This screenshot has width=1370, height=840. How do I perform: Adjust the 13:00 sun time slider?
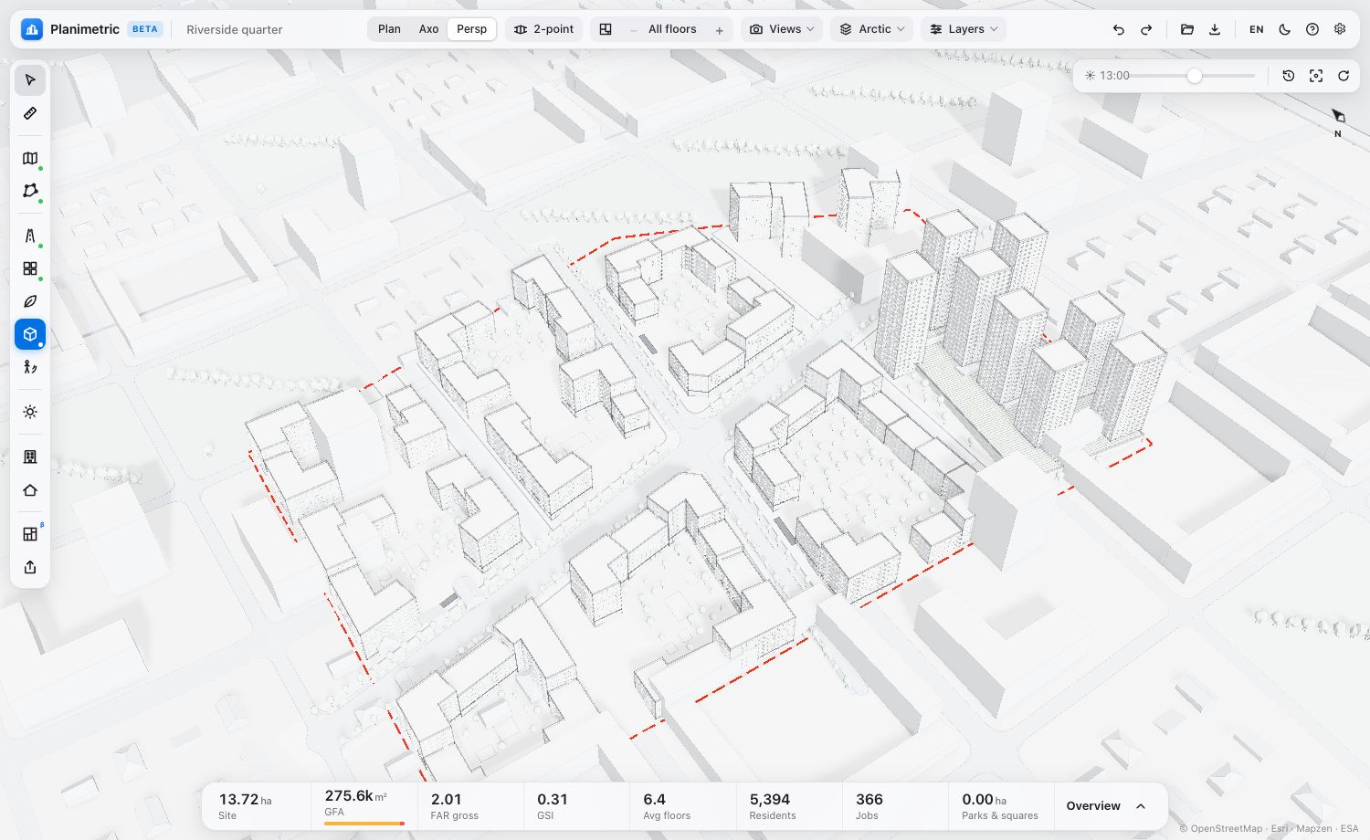pos(1194,76)
